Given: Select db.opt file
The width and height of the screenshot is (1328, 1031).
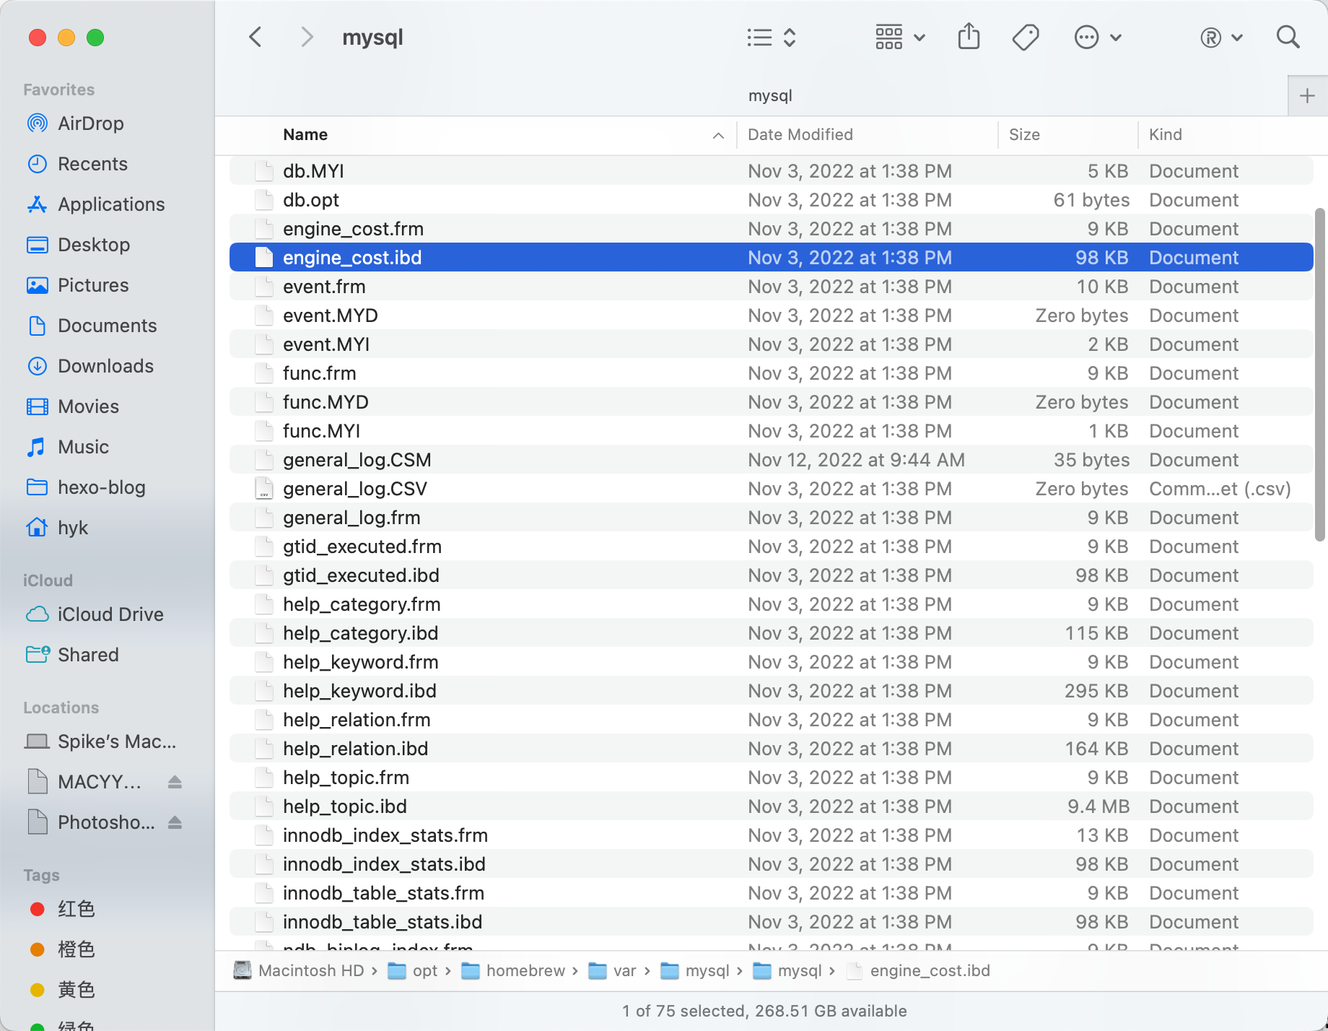Looking at the screenshot, I should 771,200.
